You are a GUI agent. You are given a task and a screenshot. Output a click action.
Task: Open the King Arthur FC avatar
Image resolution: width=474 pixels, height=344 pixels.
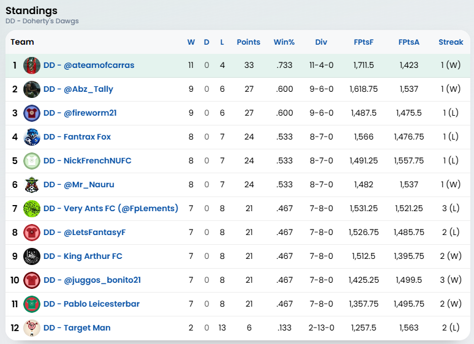point(32,256)
